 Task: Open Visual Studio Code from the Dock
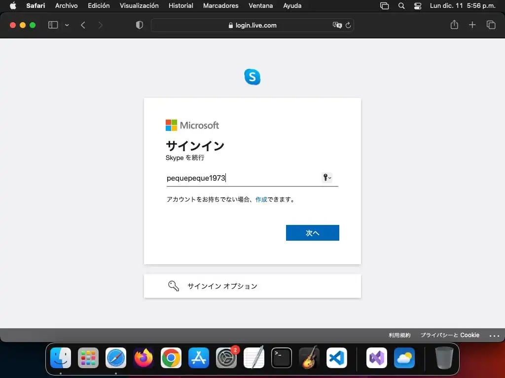[x=336, y=358]
